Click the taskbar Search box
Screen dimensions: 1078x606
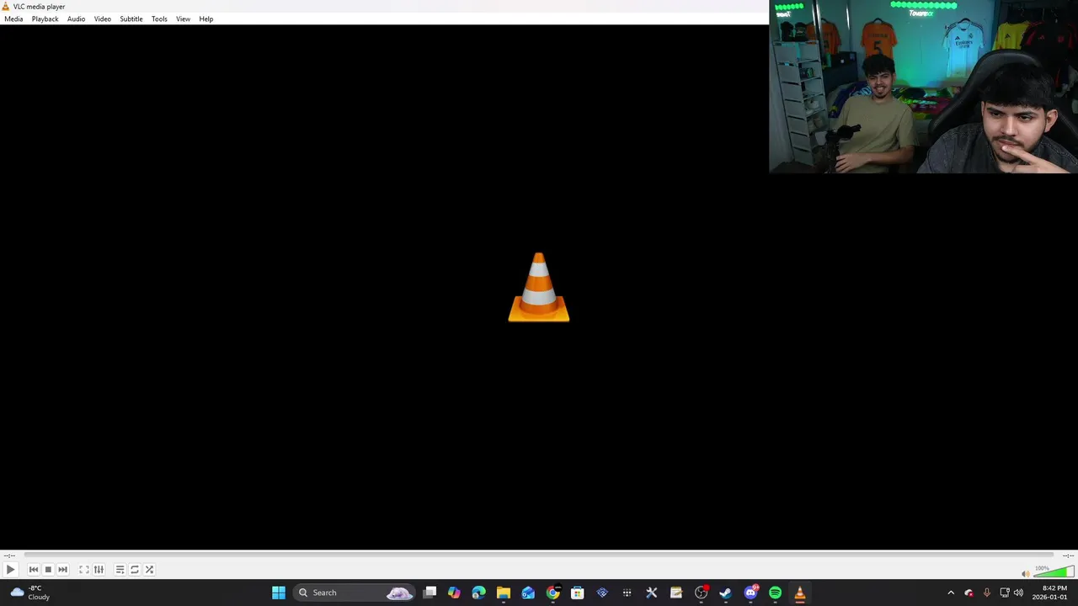pos(355,593)
